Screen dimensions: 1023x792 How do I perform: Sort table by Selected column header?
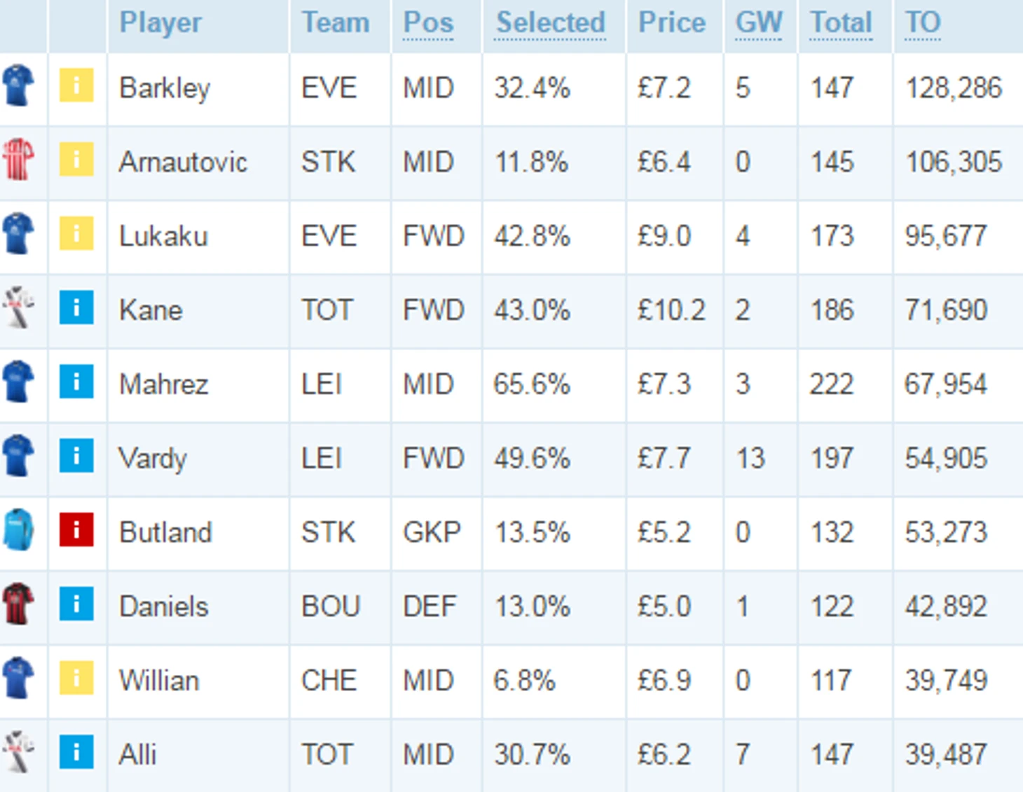click(550, 23)
